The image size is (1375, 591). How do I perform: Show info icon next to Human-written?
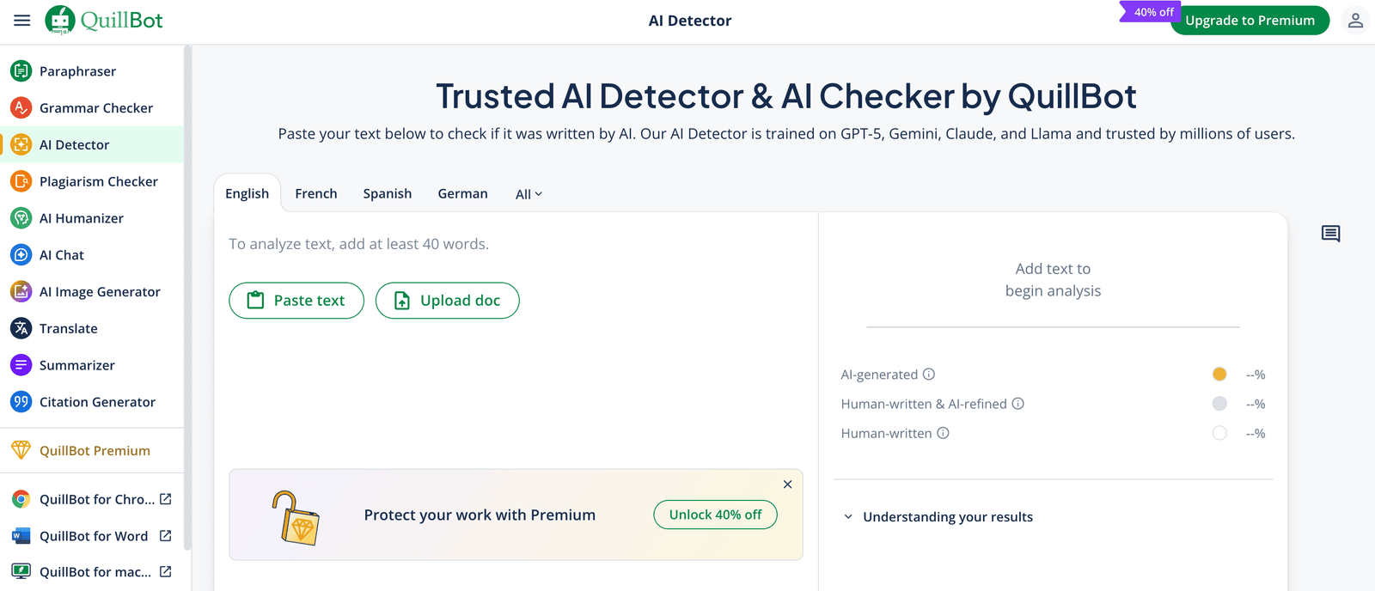tap(943, 433)
